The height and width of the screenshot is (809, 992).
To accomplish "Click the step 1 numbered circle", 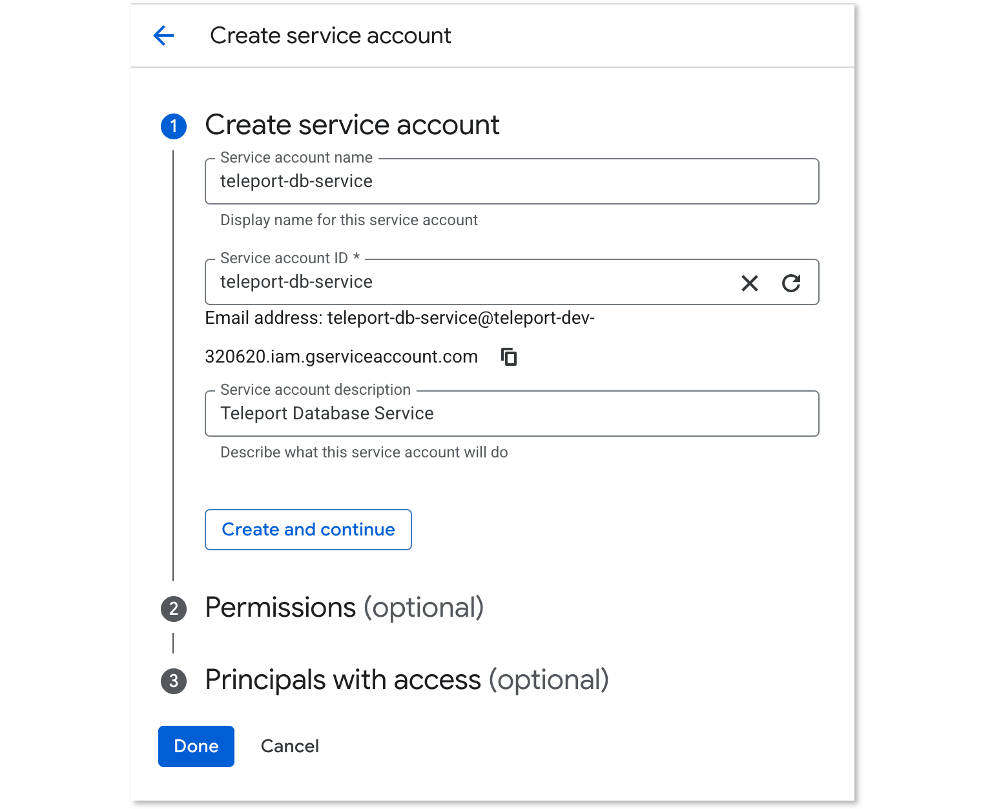I will point(173,126).
